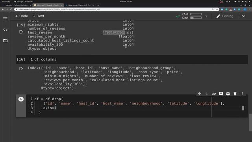252x142 pixels.
Task: Open the system volume icon
Action: click(243, 2)
